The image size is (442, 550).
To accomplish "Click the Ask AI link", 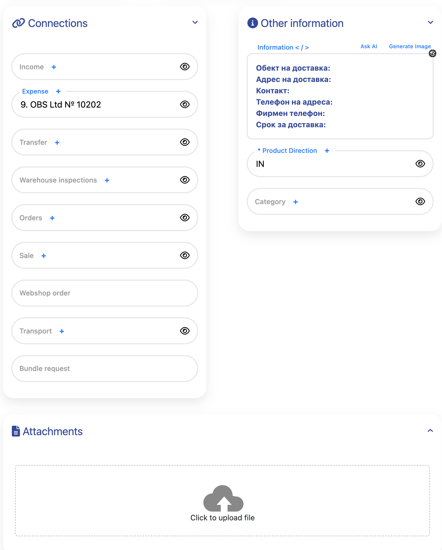I will tap(368, 46).
